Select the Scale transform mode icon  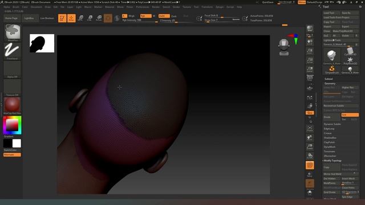click(90, 18)
